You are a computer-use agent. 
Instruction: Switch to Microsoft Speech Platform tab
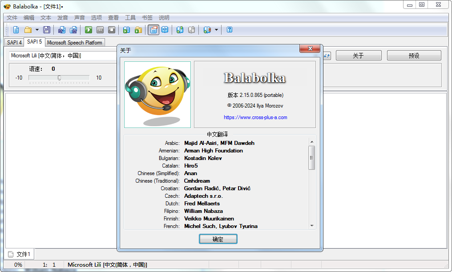74,43
